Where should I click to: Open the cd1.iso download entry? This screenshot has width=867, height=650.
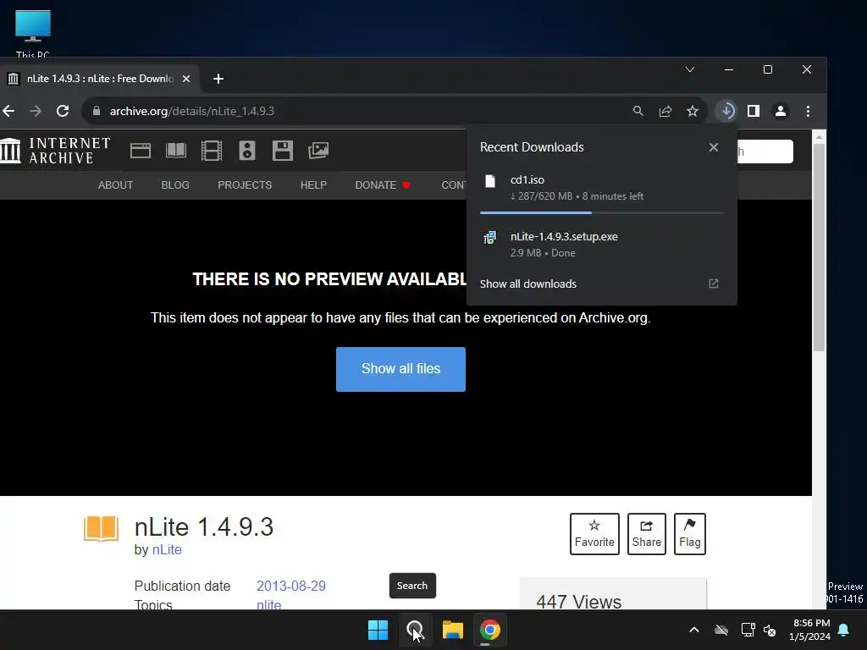tap(602, 188)
